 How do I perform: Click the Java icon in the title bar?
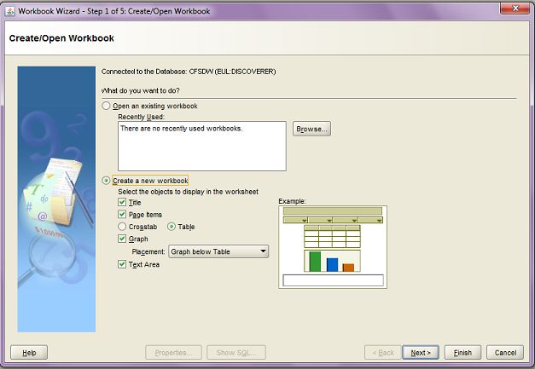(10, 11)
